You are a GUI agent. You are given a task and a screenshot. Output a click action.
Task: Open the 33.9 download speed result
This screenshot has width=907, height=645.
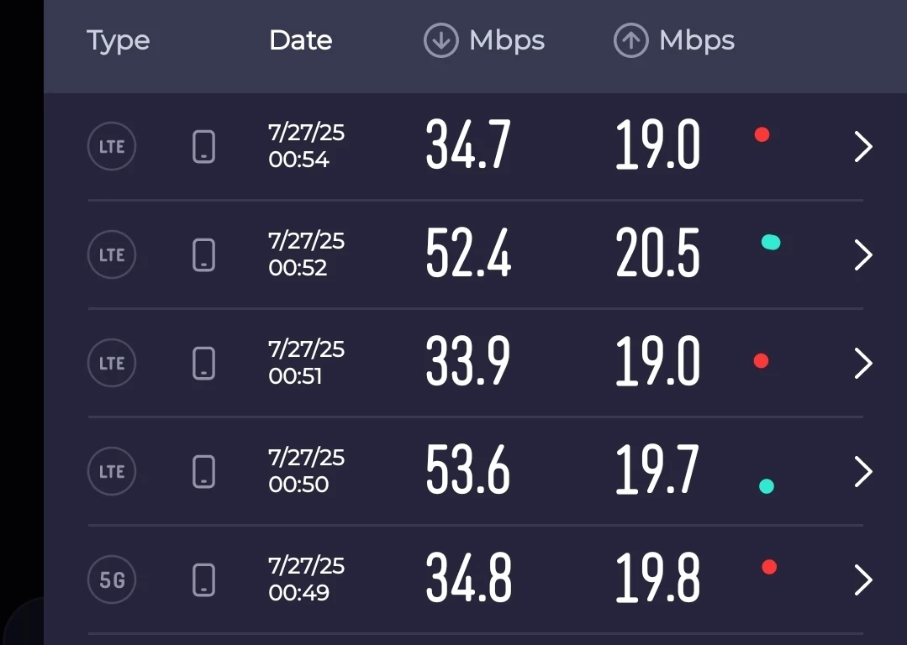[x=468, y=363]
